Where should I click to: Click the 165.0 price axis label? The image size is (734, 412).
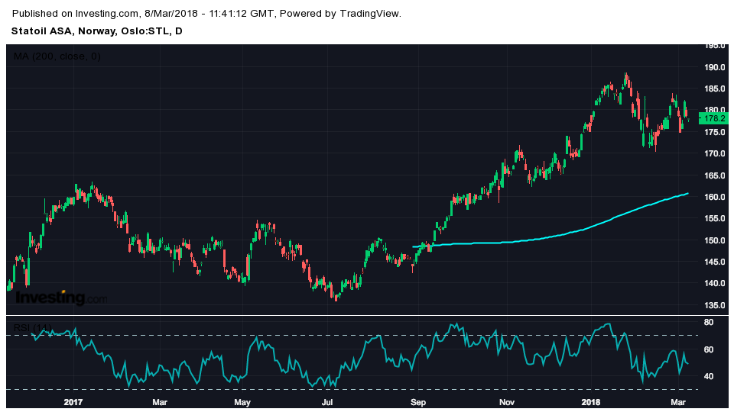715,175
